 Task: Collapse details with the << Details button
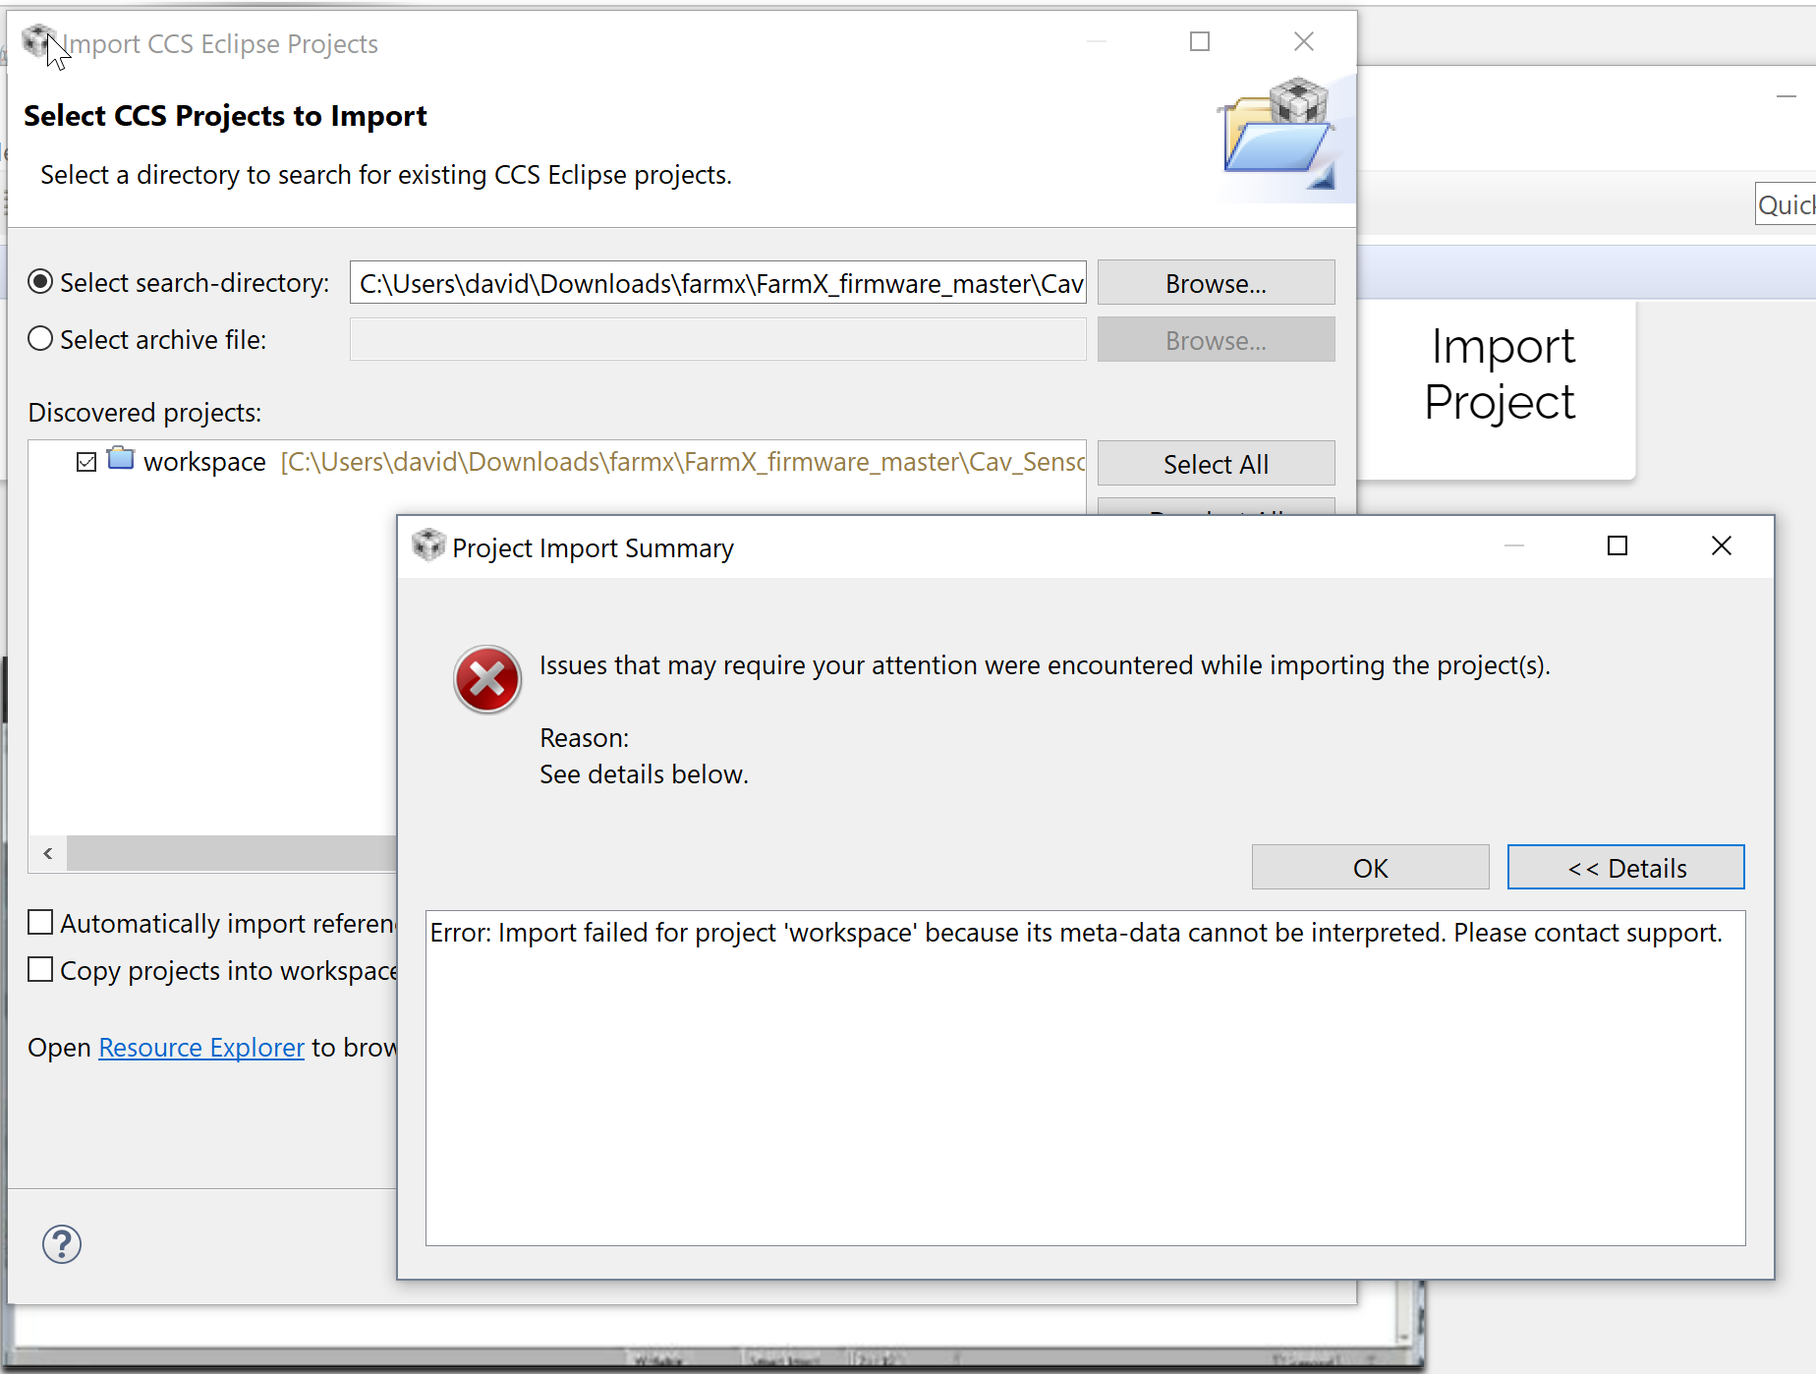coord(1625,868)
